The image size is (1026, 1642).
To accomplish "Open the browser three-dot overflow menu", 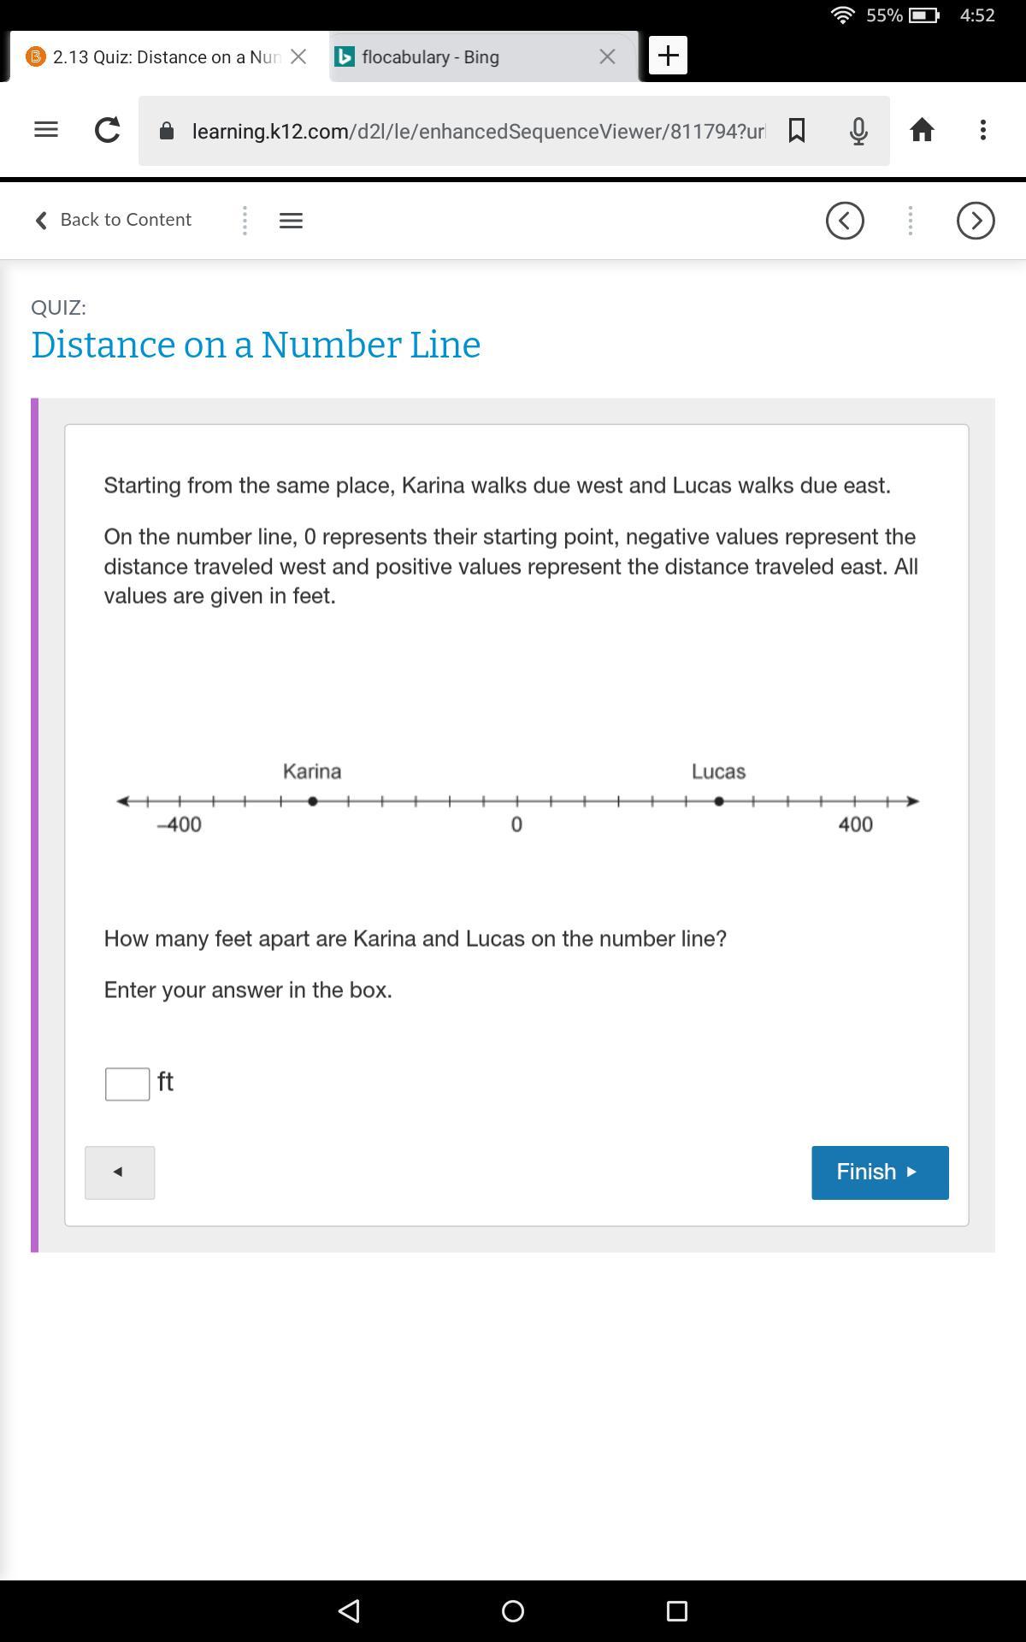I will click(983, 130).
